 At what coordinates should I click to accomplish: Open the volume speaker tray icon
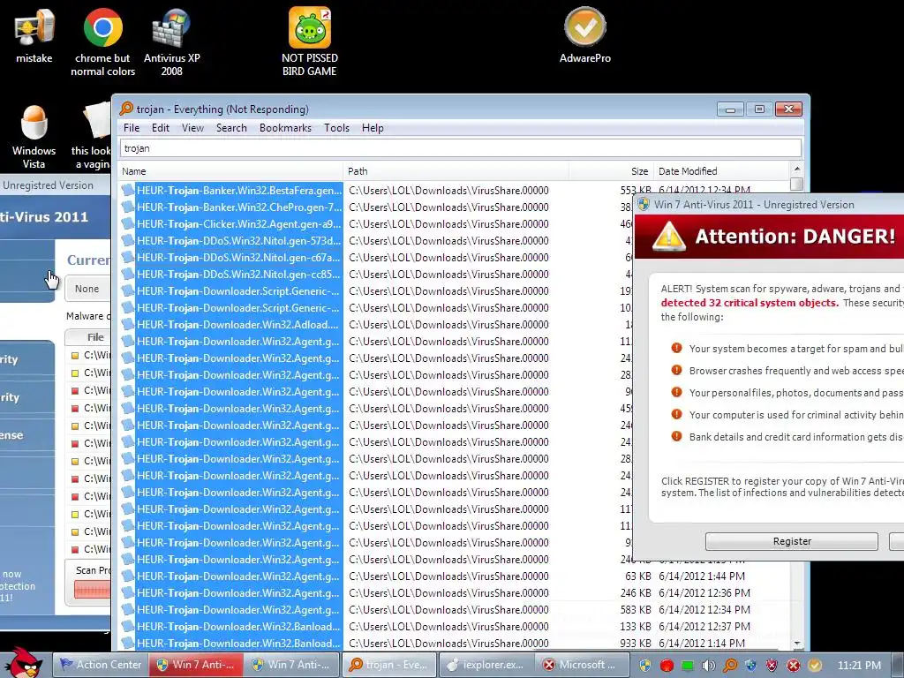[x=708, y=665]
